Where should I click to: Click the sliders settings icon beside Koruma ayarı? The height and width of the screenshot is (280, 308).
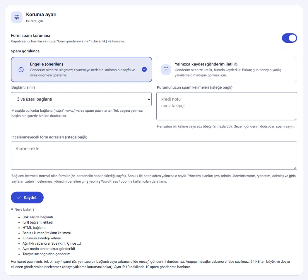(x=17, y=17)
